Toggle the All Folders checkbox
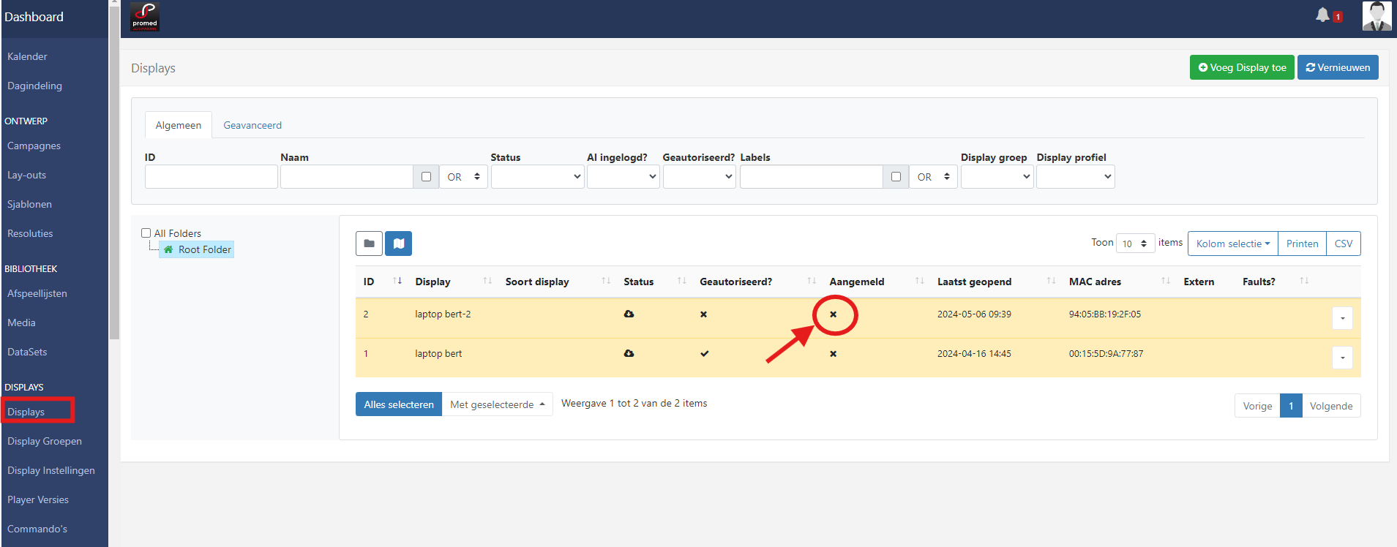 pos(146,233)
